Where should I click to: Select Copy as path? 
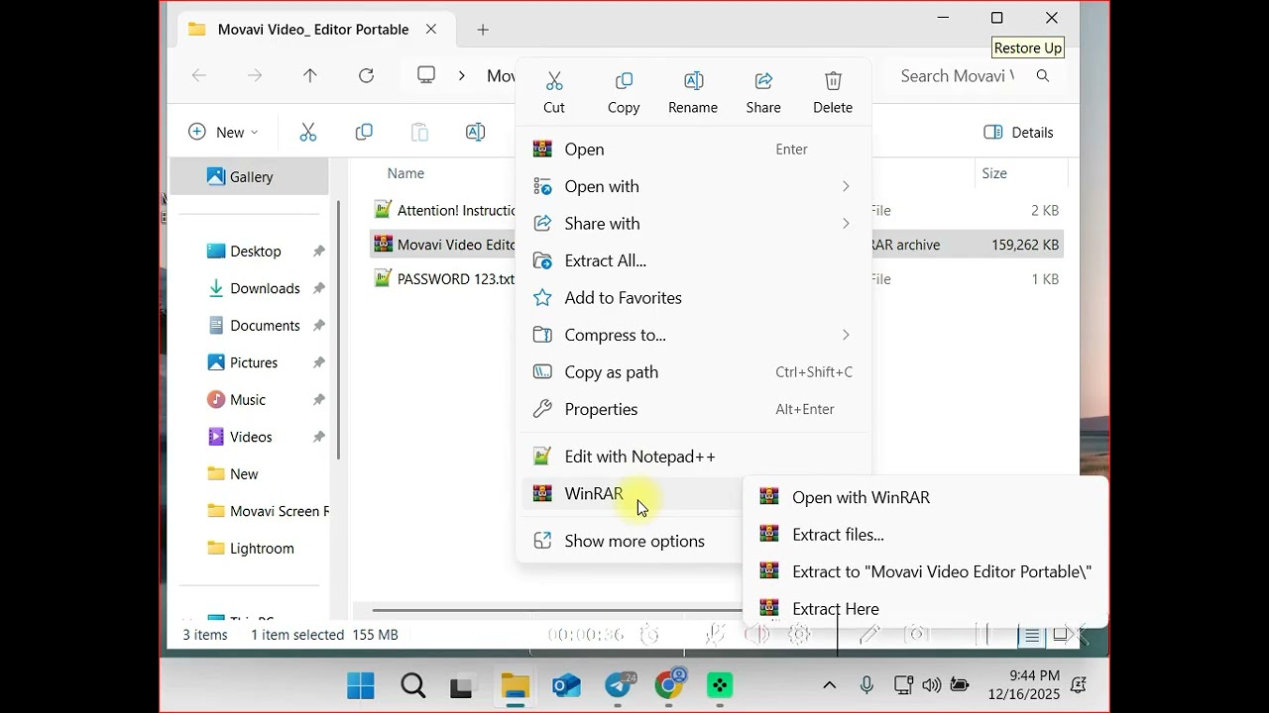(x=693, y=372)
